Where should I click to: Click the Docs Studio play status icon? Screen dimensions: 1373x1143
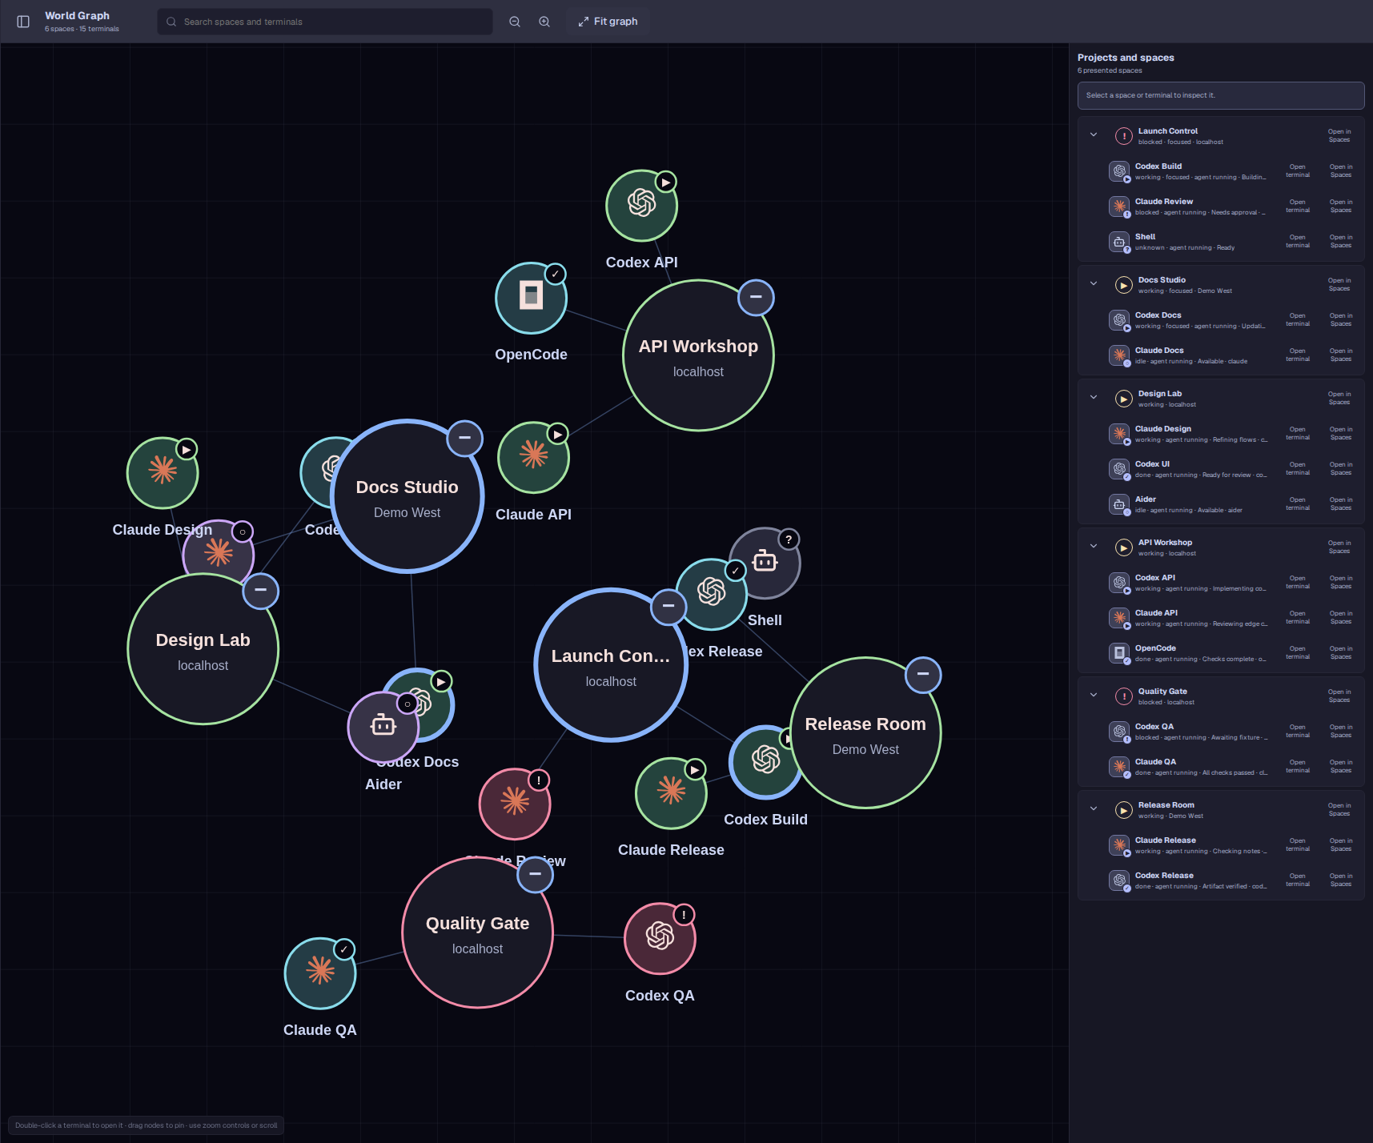click(1124, 285)
